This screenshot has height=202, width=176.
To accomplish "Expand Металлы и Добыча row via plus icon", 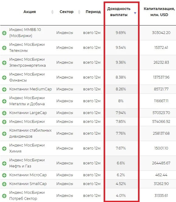I will [4, 101].
